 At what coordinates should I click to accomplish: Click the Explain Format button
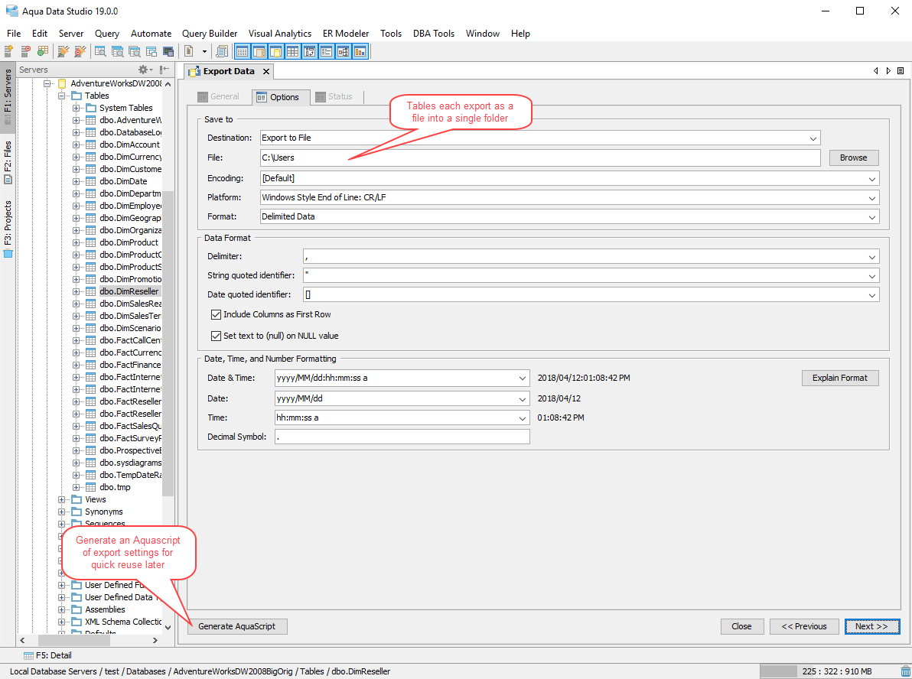(840, 378)
